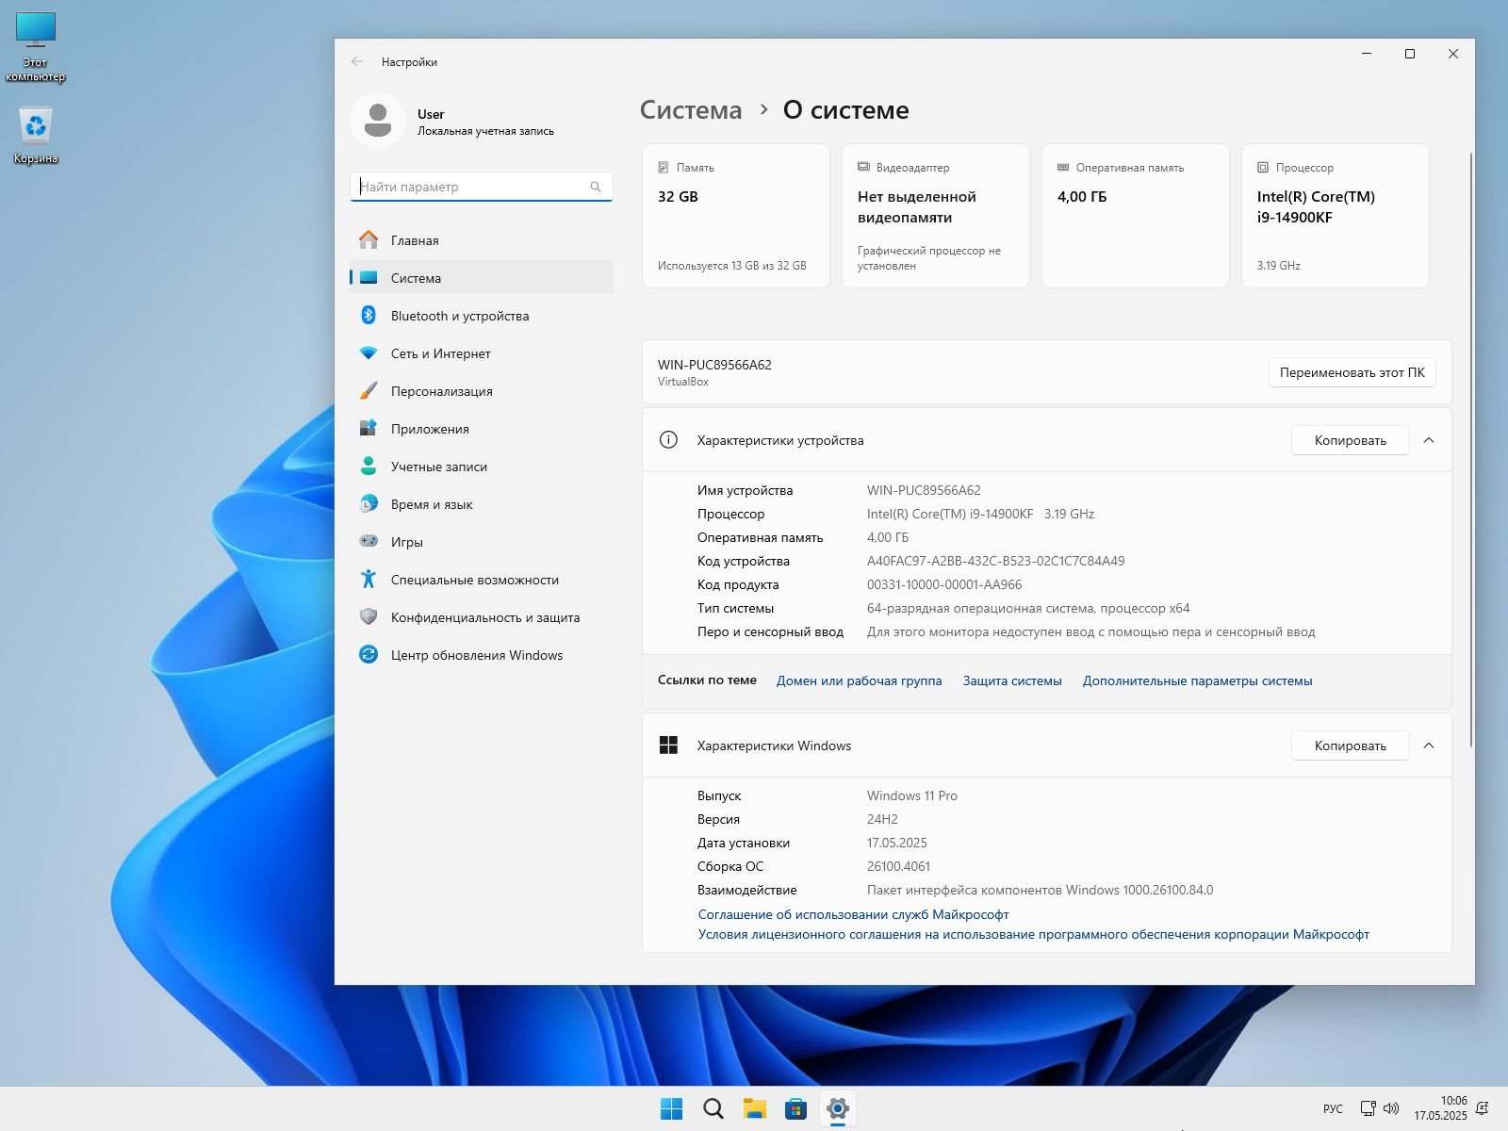Go to Сеть и Интернет settings
Viewport: 1508px width, 1131px height.
(x=482, y=352)
